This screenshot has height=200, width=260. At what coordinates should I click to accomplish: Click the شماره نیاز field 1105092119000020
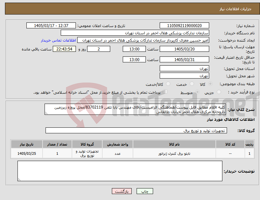[x=184, y=25]
